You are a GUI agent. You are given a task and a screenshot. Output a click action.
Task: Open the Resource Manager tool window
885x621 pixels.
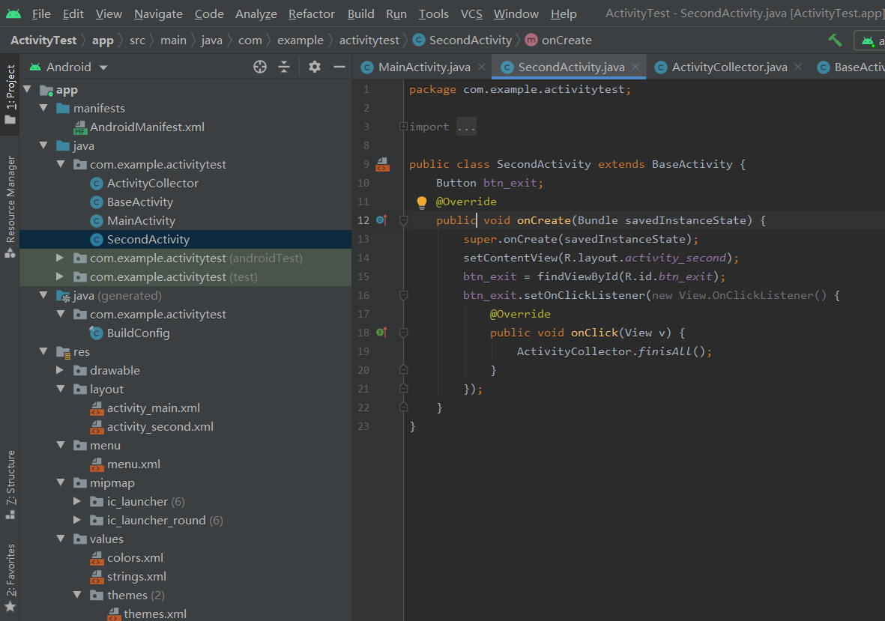10,207
